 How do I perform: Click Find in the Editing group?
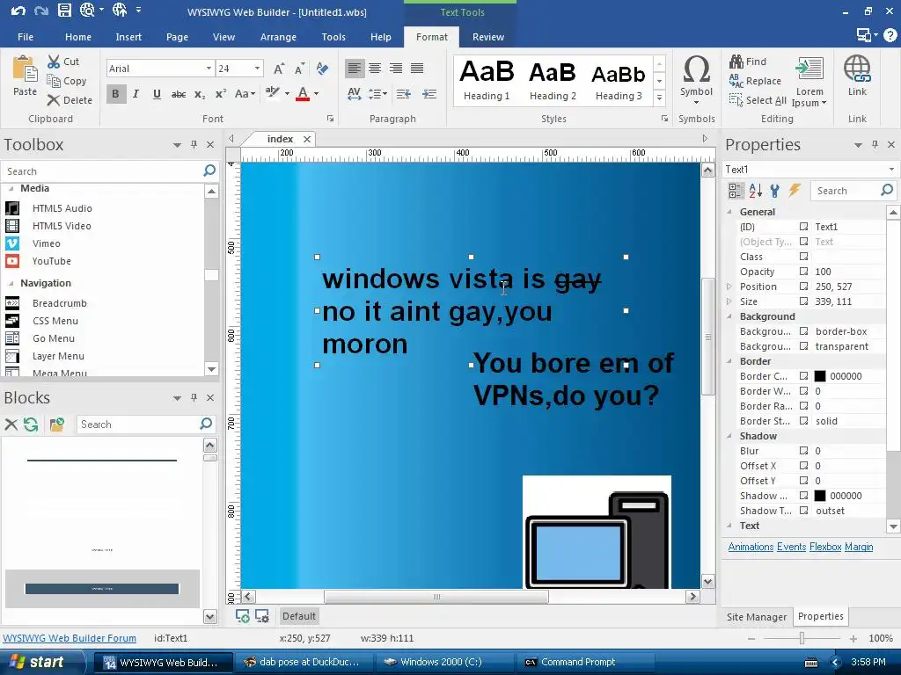coord(748,62)
